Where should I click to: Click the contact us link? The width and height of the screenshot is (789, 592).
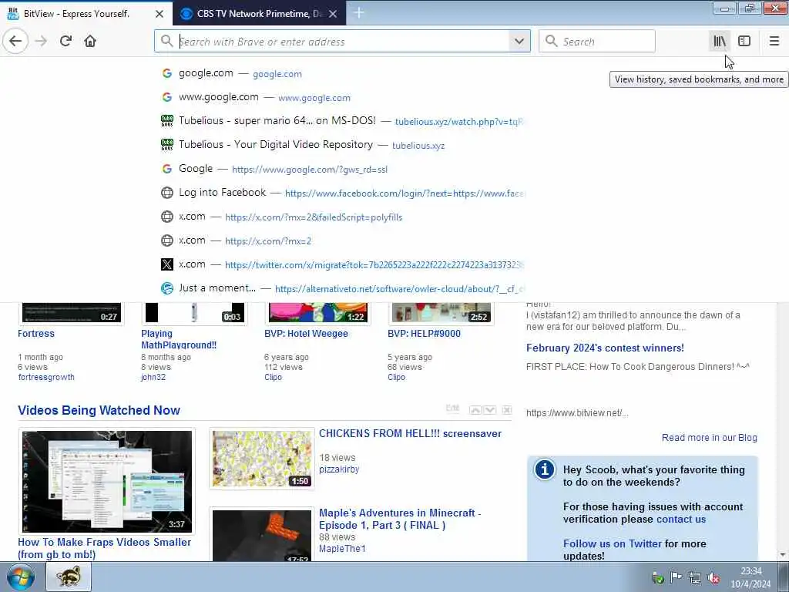point(681,519)
